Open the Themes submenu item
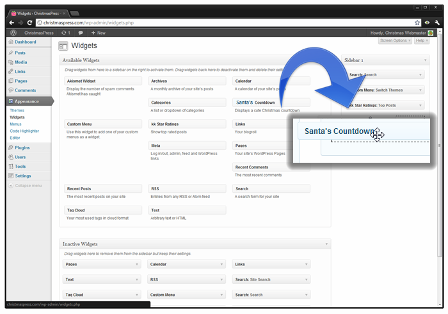The image size is (448, 314). (x=17, y=110)
